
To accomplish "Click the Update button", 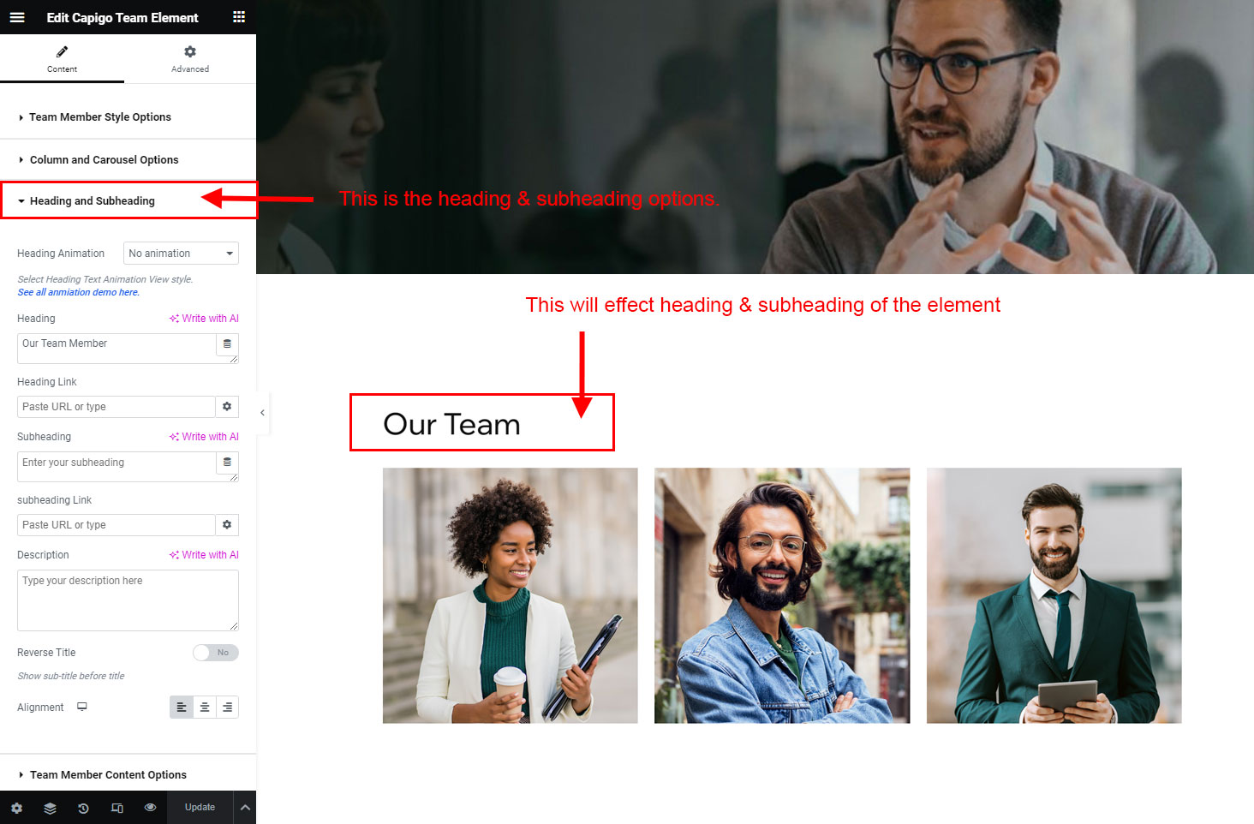I will (x=200, y=808).
